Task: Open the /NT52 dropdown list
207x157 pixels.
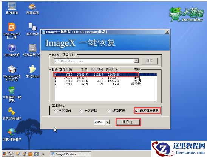Action: (x=107, y=122)
